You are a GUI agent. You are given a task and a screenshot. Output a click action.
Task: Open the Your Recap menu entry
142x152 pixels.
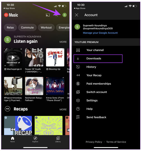tap(106, 75)
